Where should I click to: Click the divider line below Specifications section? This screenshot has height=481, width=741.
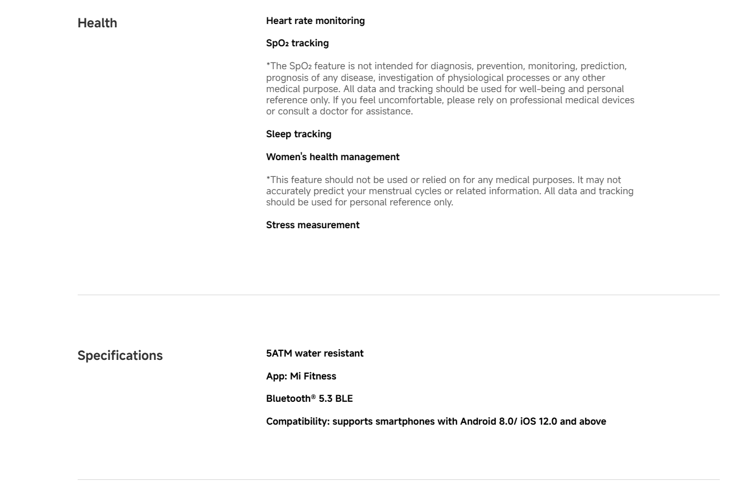pos(398,479)
